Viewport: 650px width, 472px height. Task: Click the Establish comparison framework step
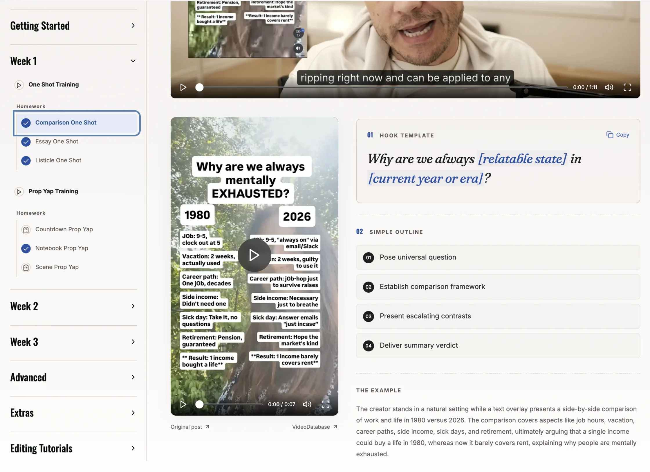tap(498, 287)
